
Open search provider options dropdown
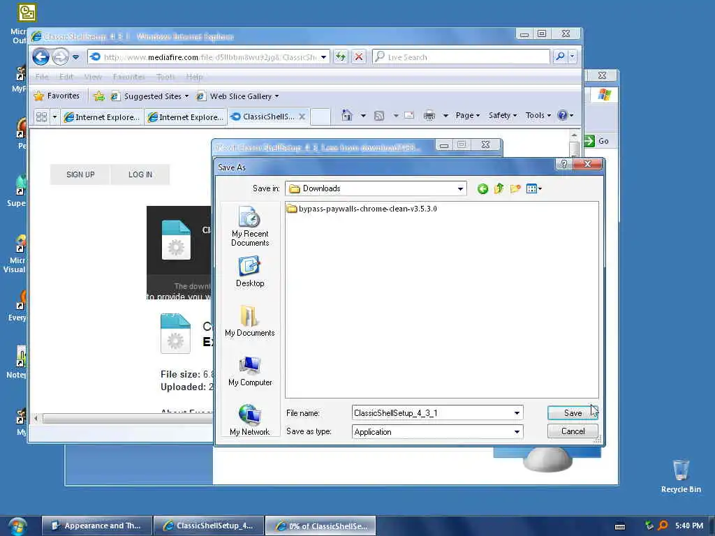point(573,57)
